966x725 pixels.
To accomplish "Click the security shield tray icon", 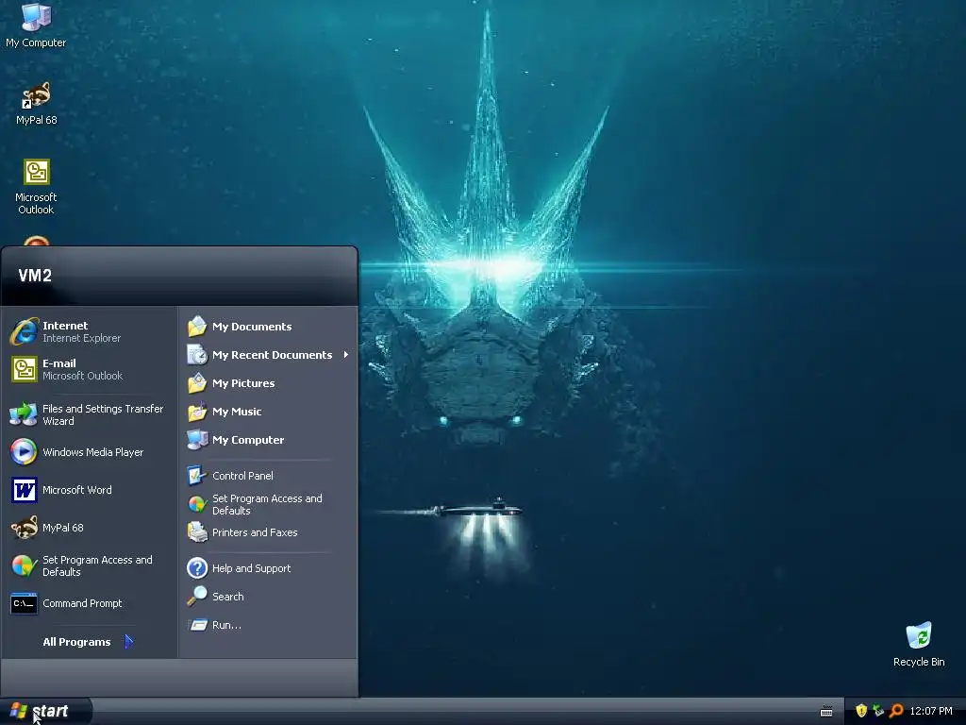I will 861,711.
